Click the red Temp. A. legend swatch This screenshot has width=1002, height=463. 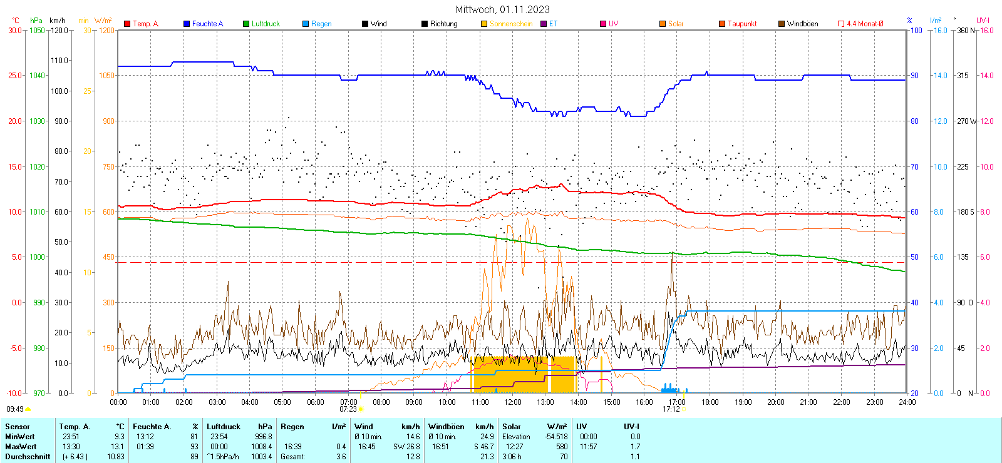(127, 24)
